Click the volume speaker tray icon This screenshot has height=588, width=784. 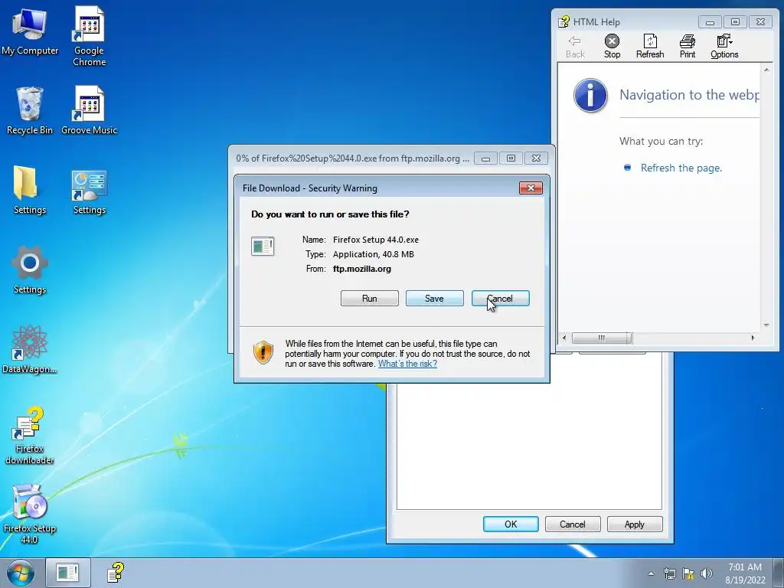[x=707, y=573]
